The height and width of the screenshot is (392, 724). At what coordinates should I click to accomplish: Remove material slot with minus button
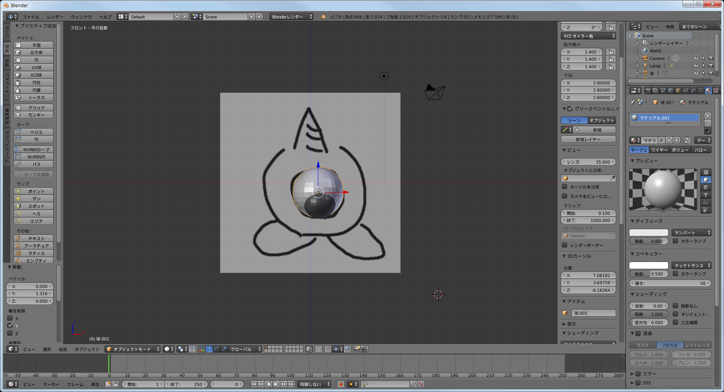pos(708,123)
